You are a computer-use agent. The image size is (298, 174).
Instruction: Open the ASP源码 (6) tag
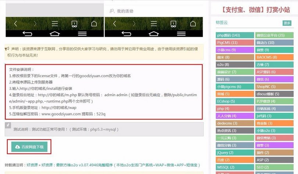[274, 72]
